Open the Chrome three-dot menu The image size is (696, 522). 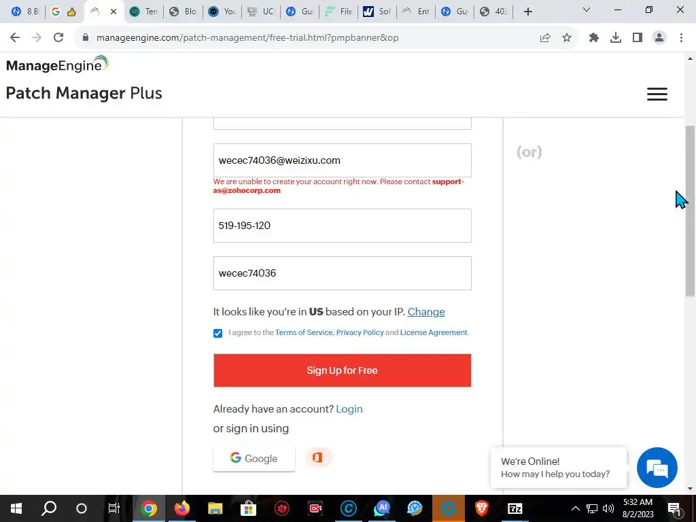point(681,38)
